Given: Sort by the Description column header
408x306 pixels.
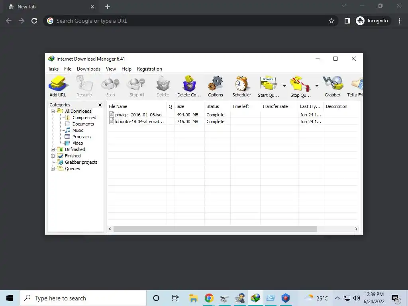Looking at the screenshot, I should pyautogui.click(x=341, y=106).
